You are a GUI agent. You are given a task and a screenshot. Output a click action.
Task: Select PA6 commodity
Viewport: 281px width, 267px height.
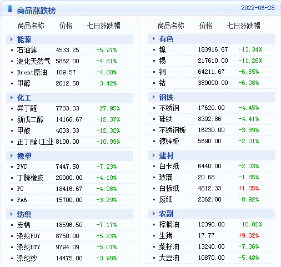(22, 200)
